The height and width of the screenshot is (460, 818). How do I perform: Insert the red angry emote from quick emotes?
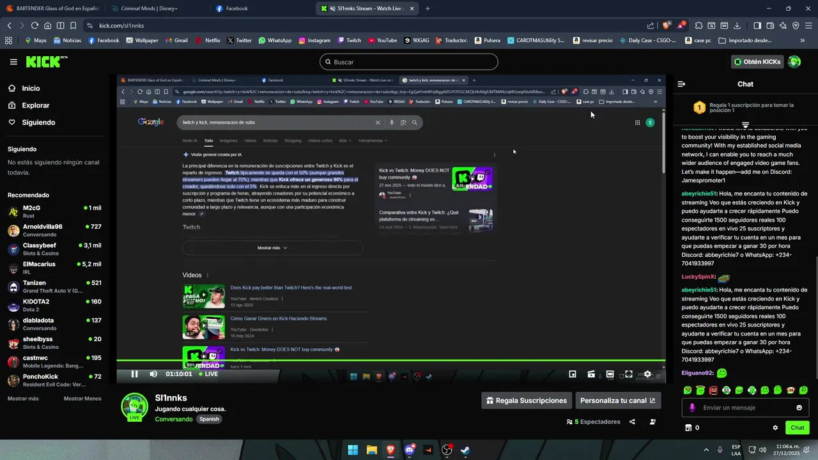click(713, 390)
